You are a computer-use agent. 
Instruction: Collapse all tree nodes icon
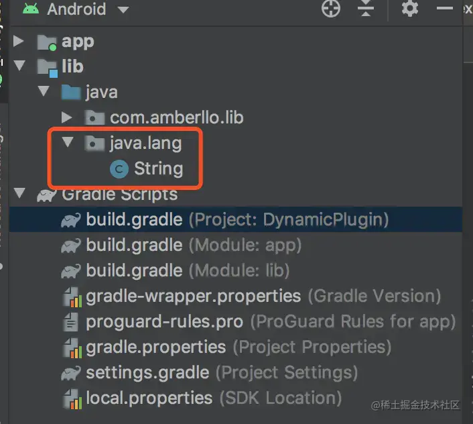click(366, 9)
